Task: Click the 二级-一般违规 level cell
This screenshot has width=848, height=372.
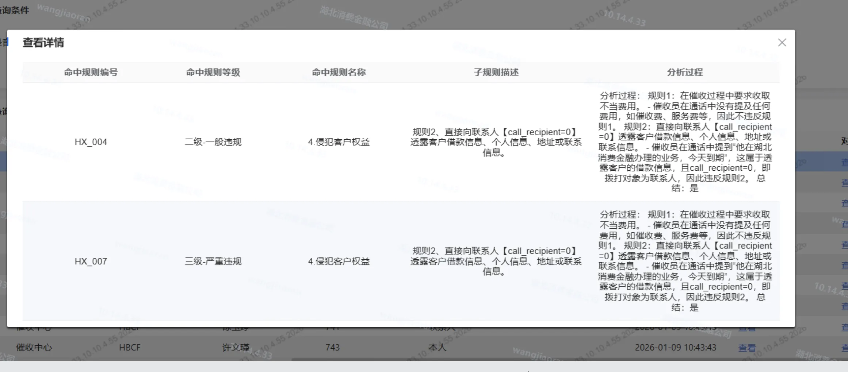Action: coord(213,142)
